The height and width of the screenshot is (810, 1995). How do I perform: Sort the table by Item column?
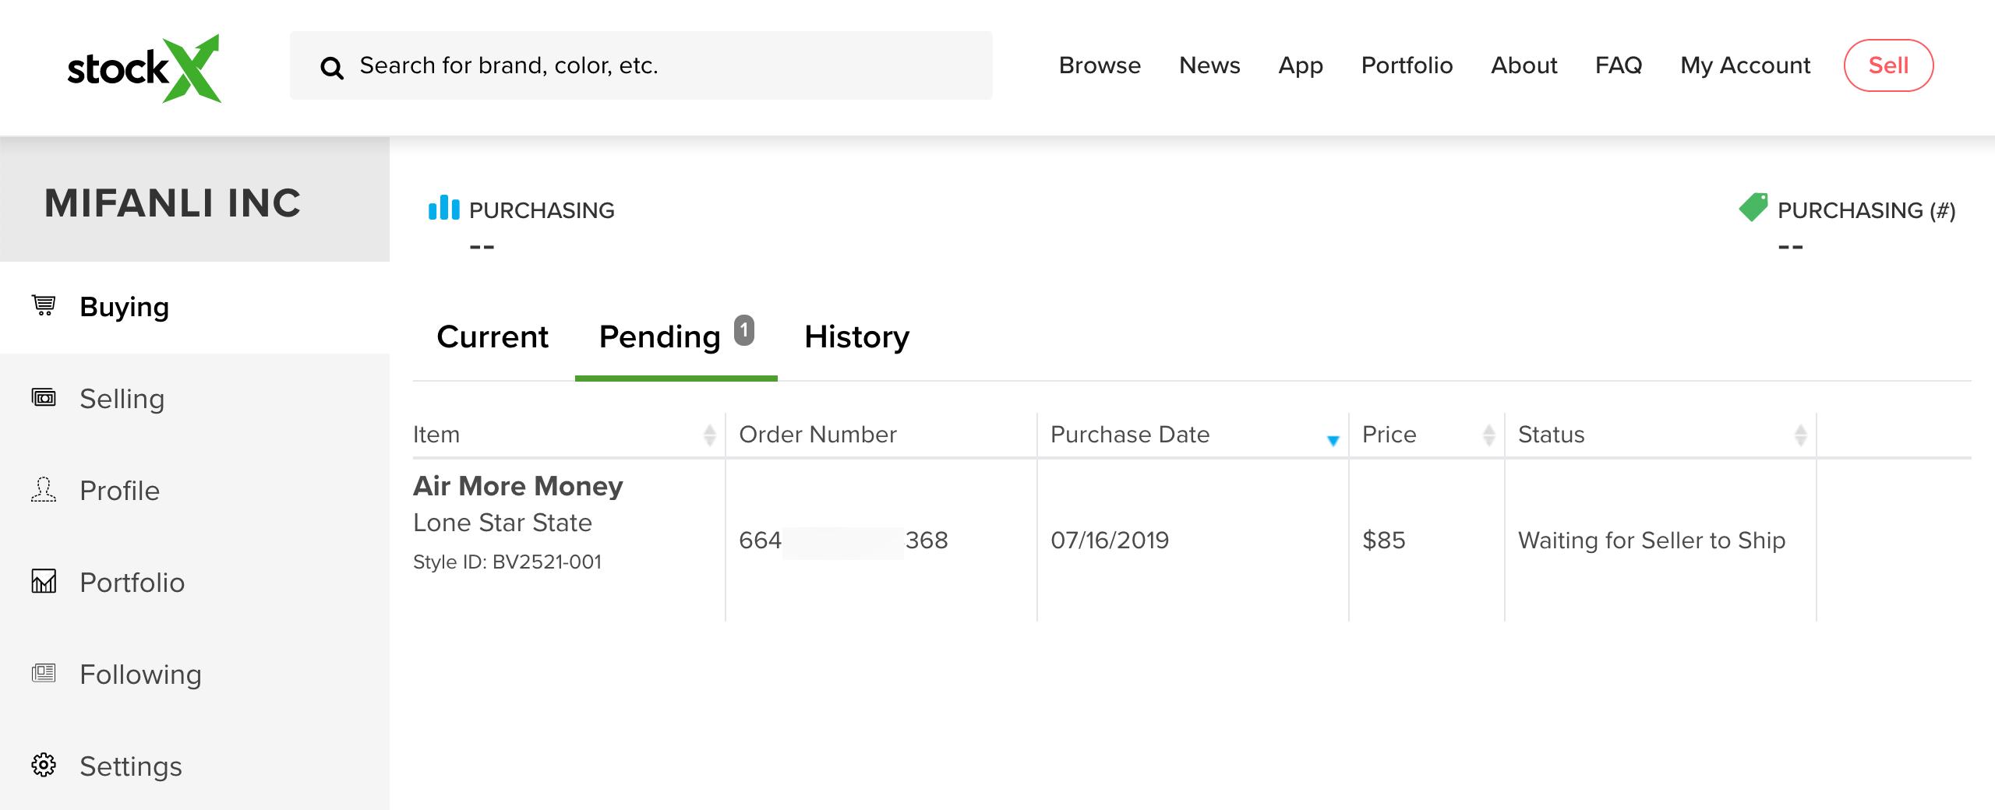pos(709,435)
